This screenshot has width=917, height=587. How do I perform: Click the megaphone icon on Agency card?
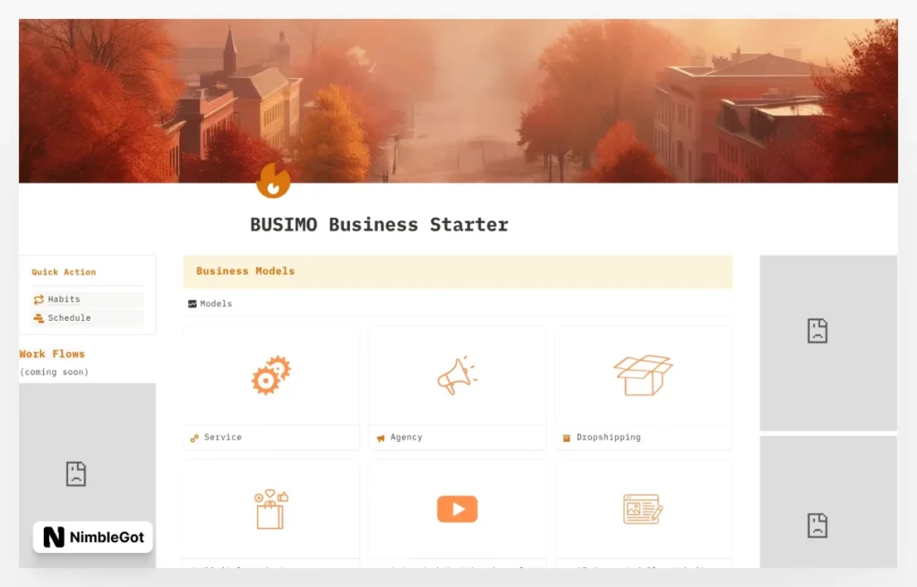pos(457,376)
